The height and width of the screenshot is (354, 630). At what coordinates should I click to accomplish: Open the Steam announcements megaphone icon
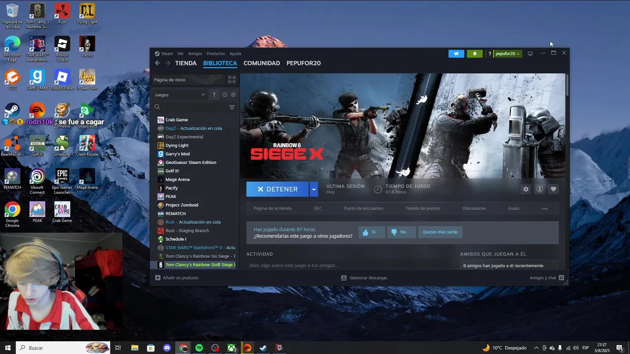click(456, 54)
